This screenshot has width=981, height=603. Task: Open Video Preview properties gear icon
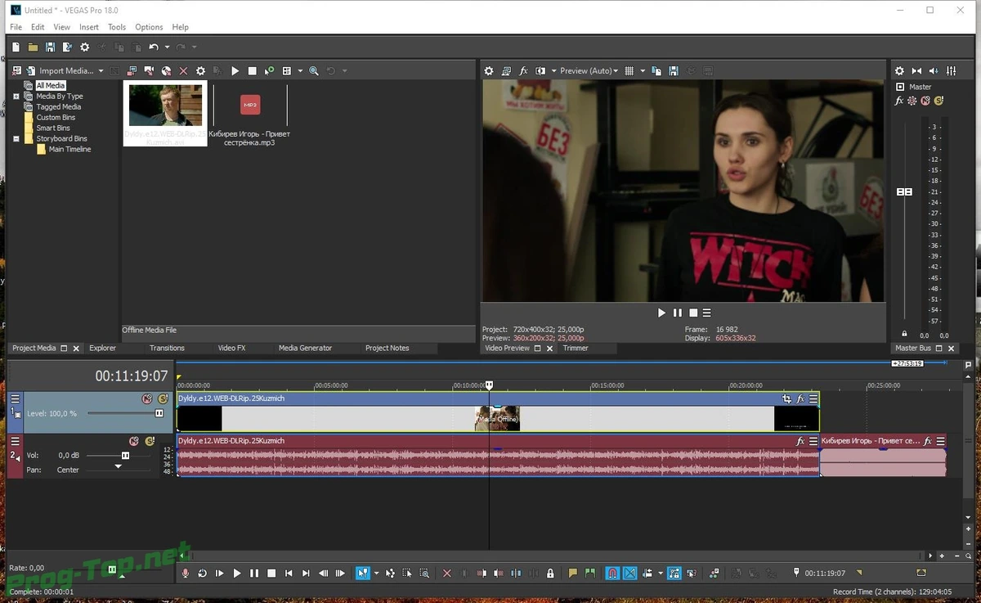pyautogui.click(x=489, y=71)
